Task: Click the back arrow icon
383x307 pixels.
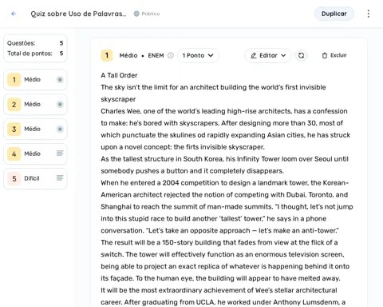Action: 14,14
